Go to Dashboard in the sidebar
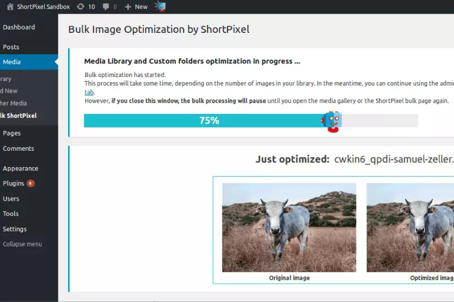Image resolution: width=454 pixels, height=302 pixels. click(19, 27)
